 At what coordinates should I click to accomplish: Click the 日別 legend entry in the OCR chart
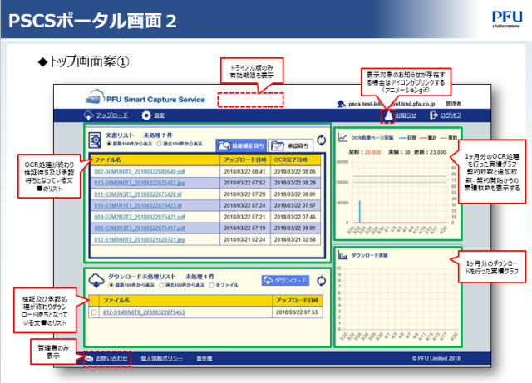[x=408, y=138]
